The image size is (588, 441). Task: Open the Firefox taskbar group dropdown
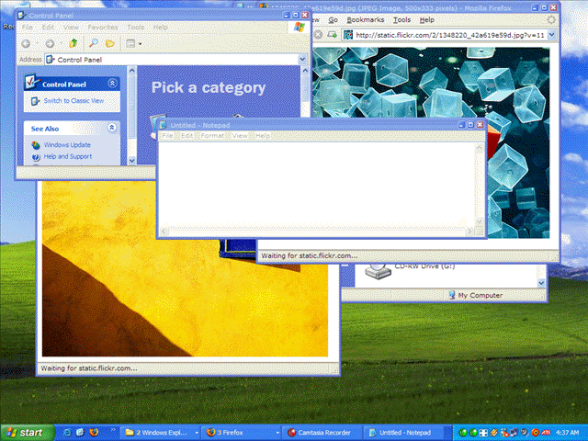click(277, 433)
